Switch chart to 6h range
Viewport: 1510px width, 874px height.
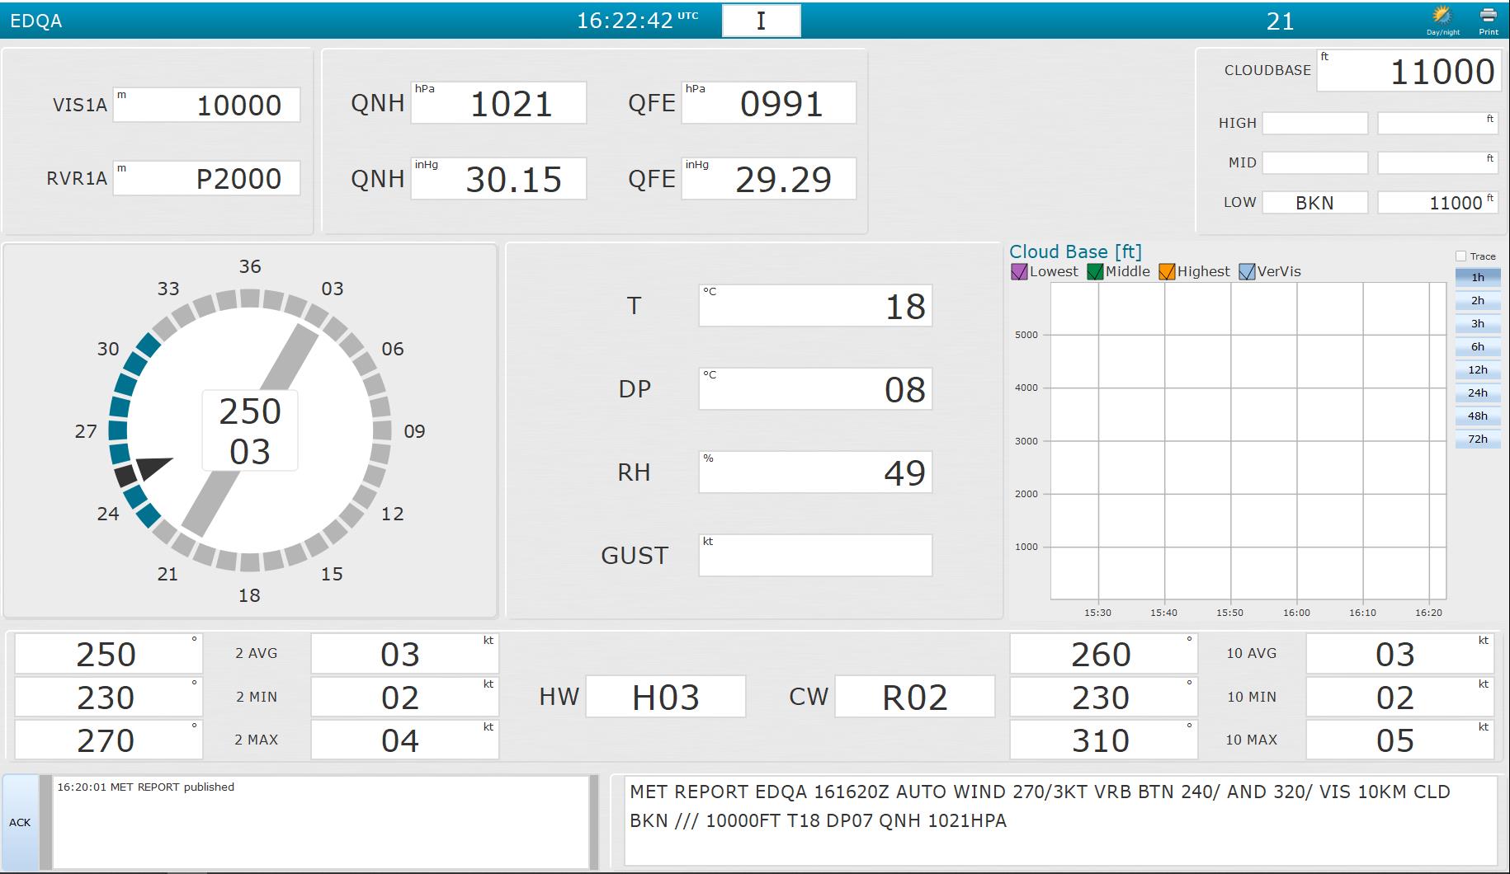point(1477,347)
